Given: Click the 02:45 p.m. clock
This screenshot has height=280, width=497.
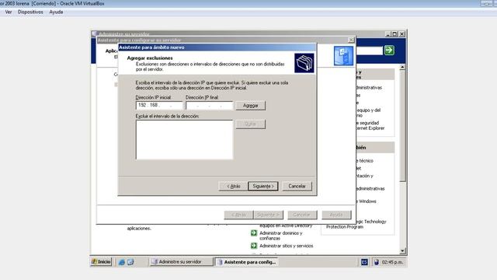Looking at the screenshot, I should pos(392,262).
